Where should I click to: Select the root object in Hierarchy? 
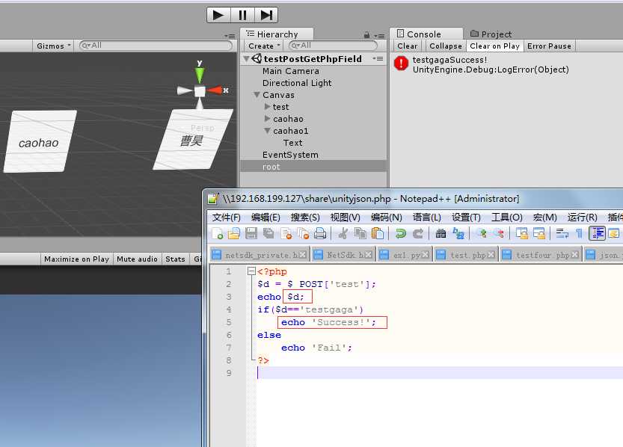(x=271, y=167)
